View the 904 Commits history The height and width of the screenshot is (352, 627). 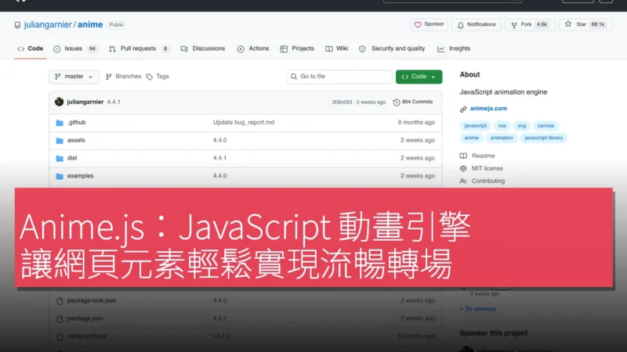413,102
